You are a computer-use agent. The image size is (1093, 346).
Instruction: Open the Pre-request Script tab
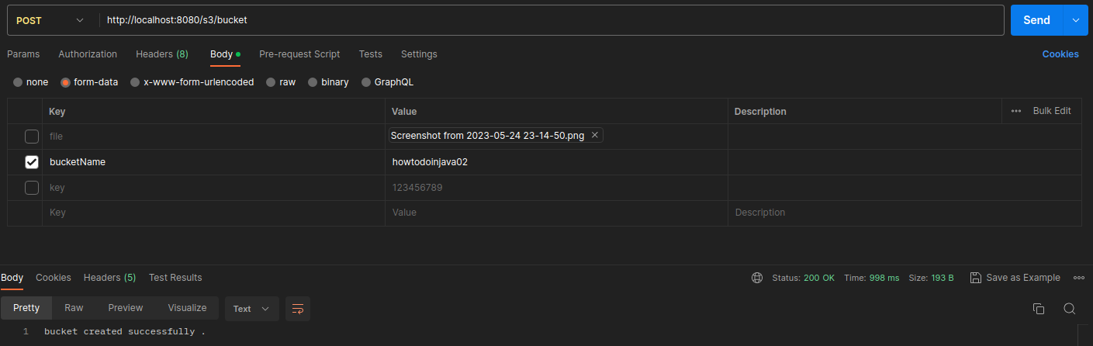[299, 54]
